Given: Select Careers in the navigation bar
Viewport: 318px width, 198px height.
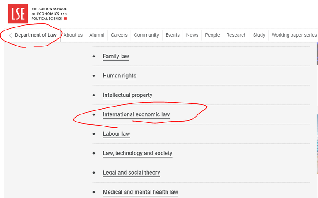Looking at the screenshot, I should pos(119,35).
